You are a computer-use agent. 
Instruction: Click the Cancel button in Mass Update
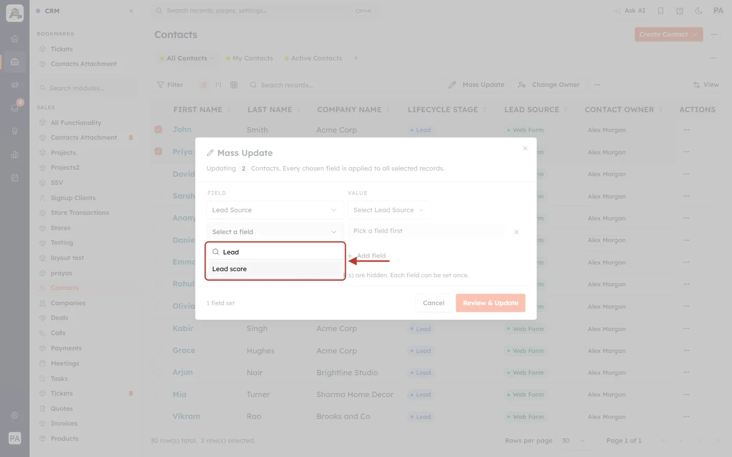click(x=434, y=303)
